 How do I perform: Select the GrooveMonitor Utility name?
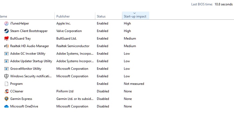pyautogui.click(x=26, y=69)
